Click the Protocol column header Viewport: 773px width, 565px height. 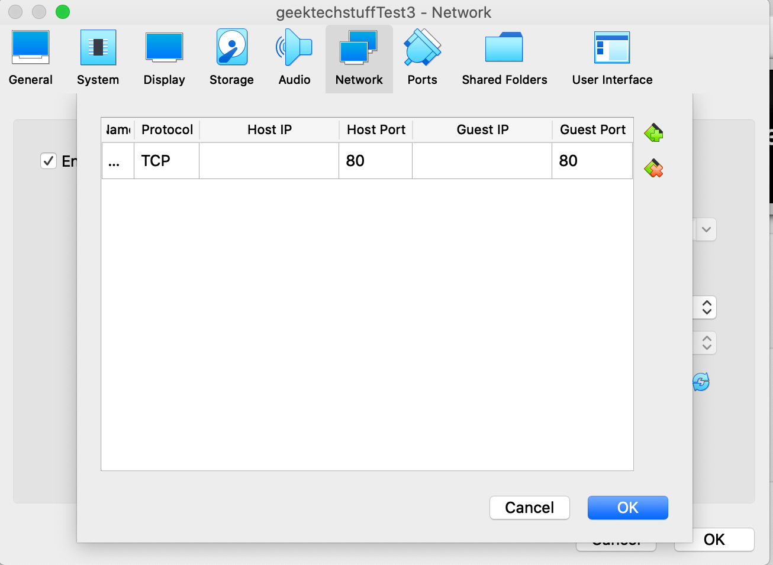click(166, 129)
